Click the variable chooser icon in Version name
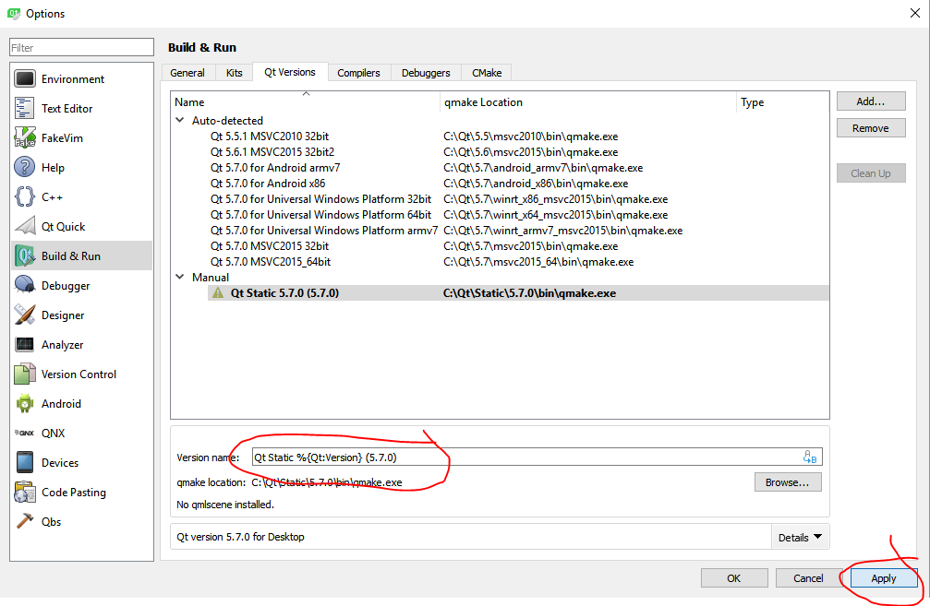Viewport: 930px width, 606px height. (x=810, y=457)
